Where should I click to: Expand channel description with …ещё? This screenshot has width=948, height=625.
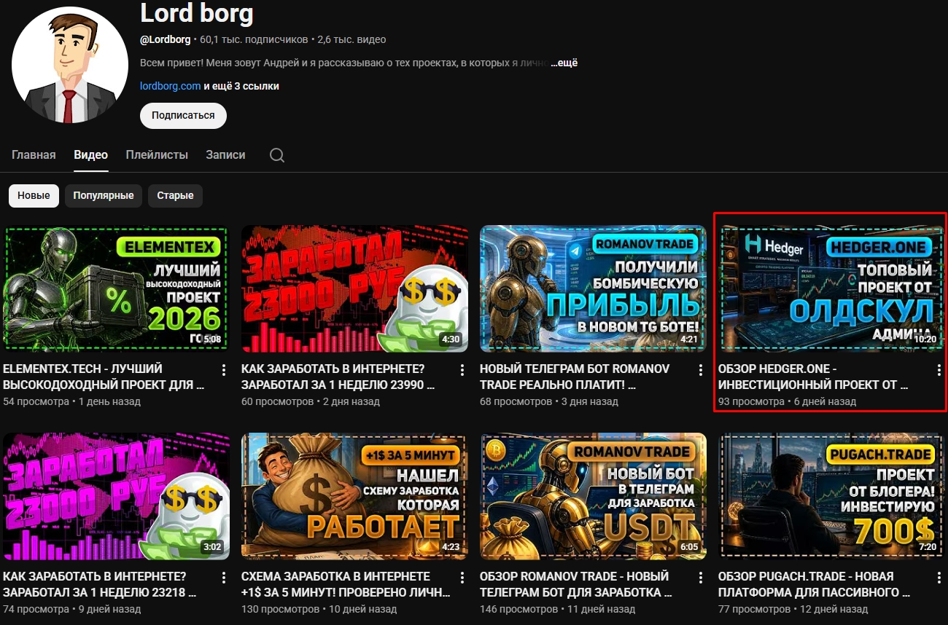point(564,63)
